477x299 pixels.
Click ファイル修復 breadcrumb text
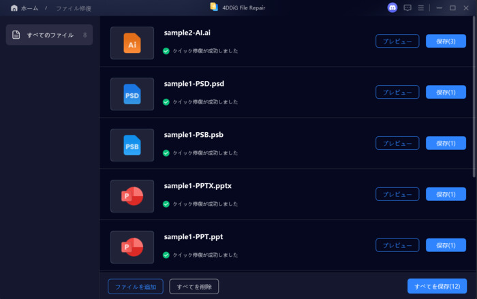pos(74,9)
